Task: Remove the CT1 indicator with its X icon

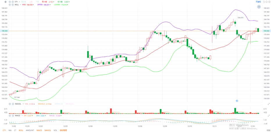Action: 13,2
